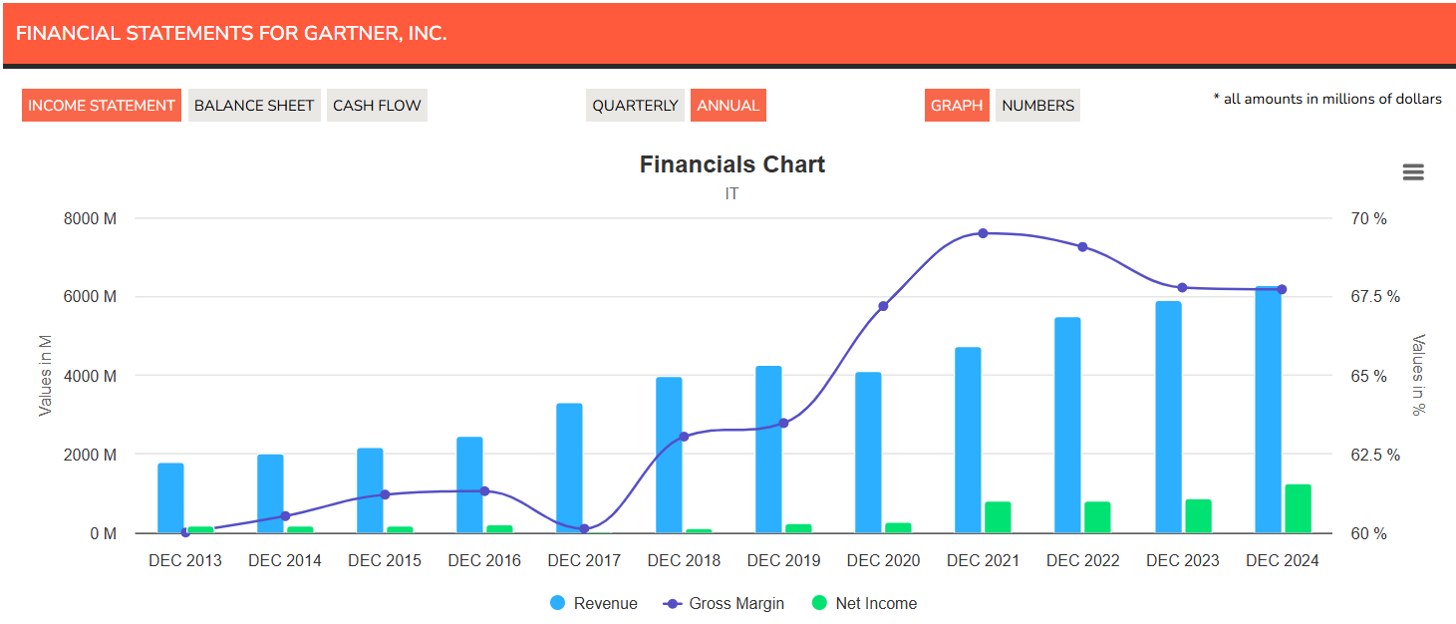Switch to the Balance Sheet tab
This screenshot has width=1456, height=624.
pyautogui.click(x=254, y=106)
